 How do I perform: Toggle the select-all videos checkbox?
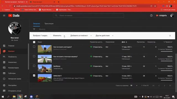[x=34, y=42]
